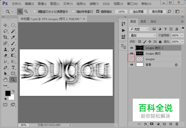Hide the 背景 layer

(x=131, y=65)
